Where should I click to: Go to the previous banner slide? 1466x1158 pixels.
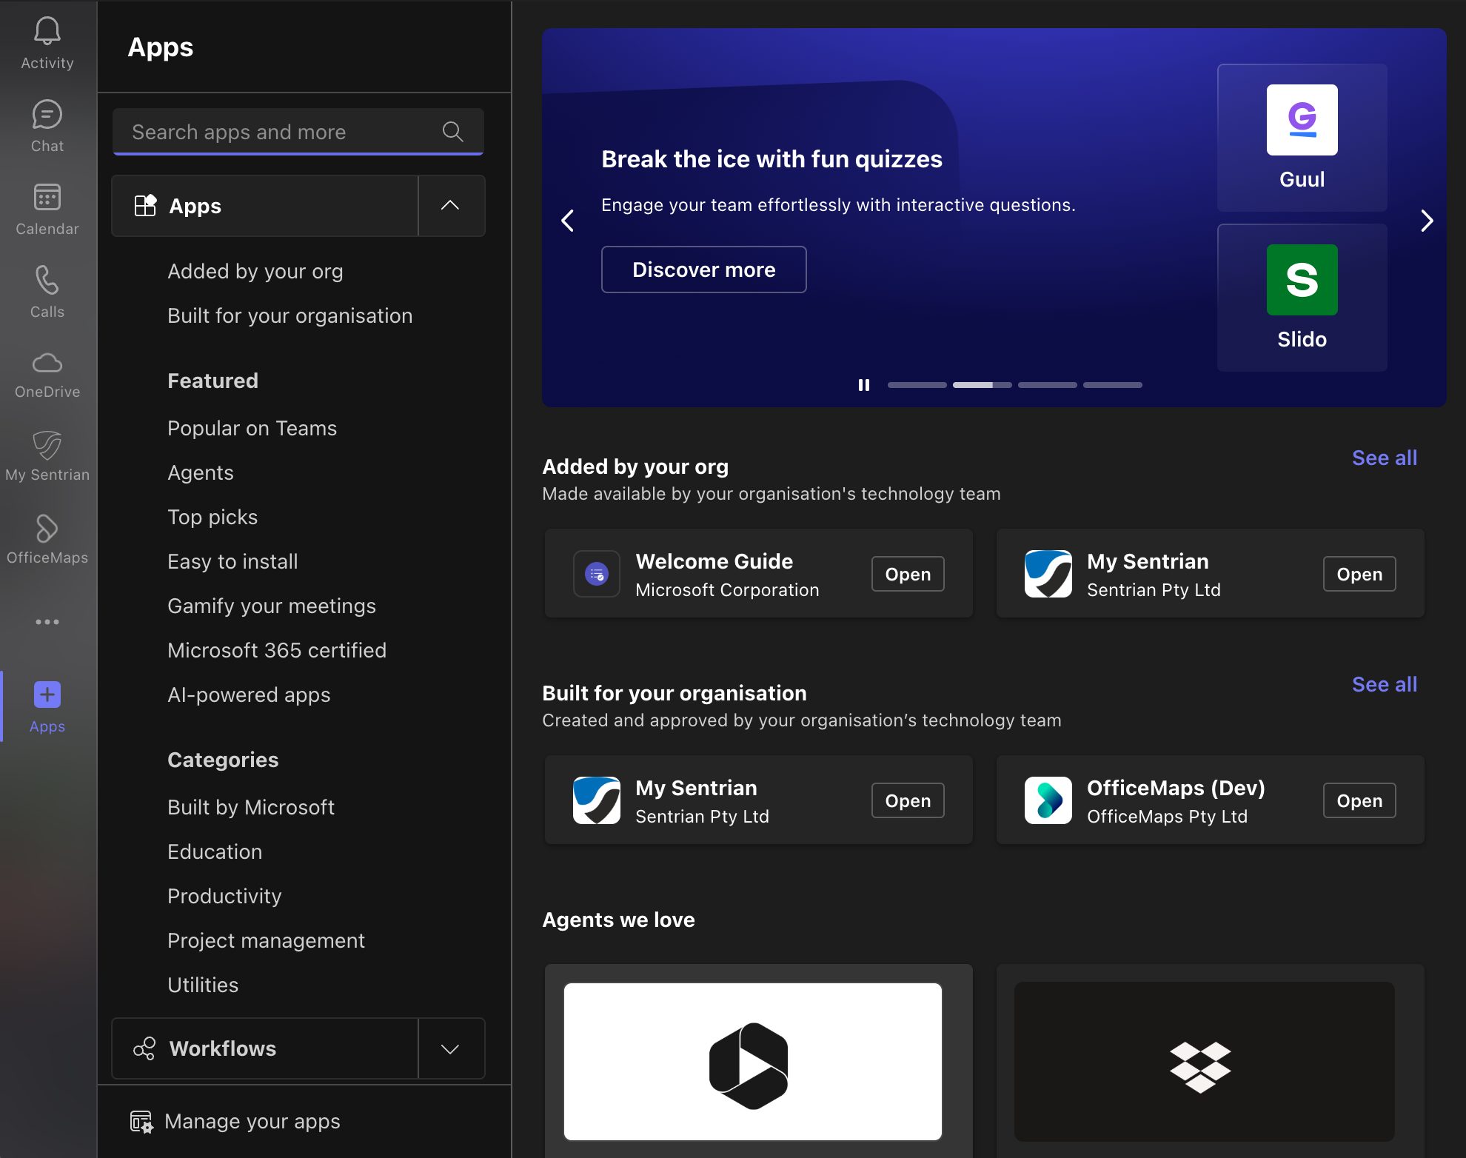click(568, 221)
